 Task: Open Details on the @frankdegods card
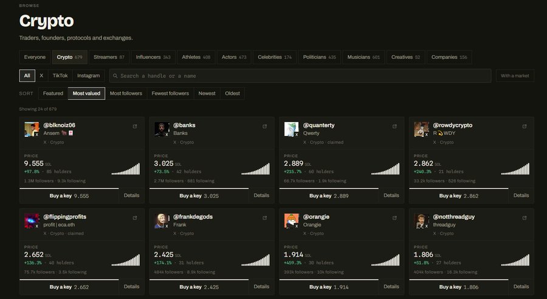261,286
